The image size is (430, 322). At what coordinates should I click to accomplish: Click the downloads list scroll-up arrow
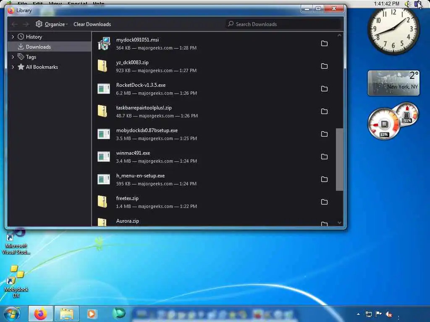(339, 35)
